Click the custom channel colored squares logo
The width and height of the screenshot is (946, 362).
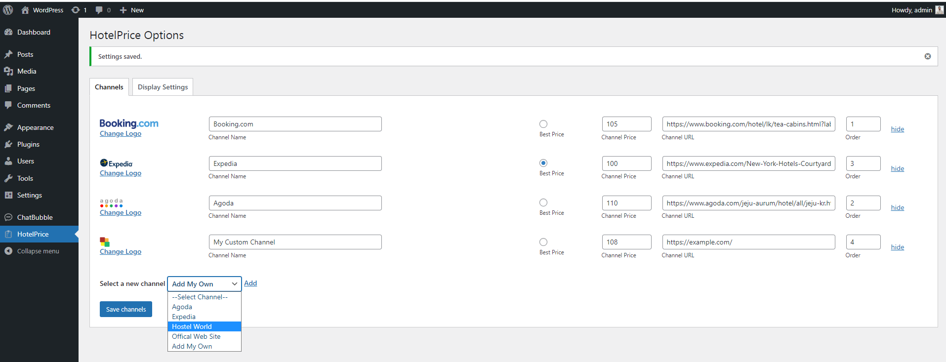[105, 242]
